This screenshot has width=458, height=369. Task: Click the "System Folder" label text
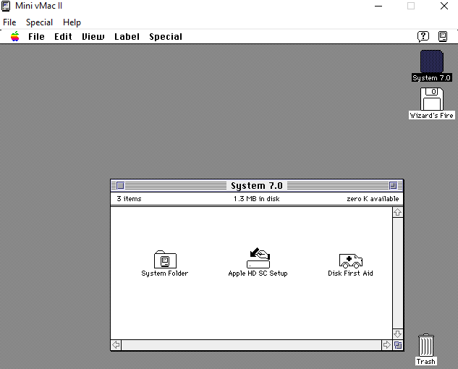coord(165,273)
